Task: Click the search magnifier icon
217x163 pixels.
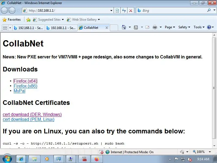Action: coord(209,10)
